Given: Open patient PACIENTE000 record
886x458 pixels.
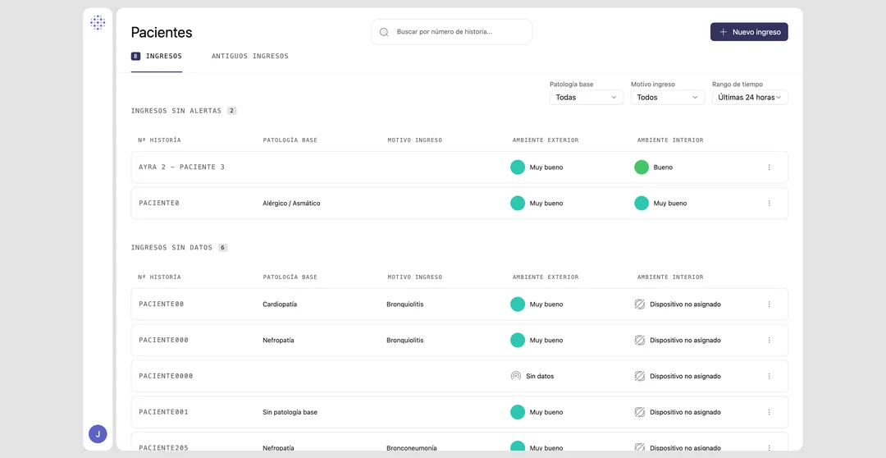Looking at the screenshot, I should pyautogui.click(x=459, y=341).
